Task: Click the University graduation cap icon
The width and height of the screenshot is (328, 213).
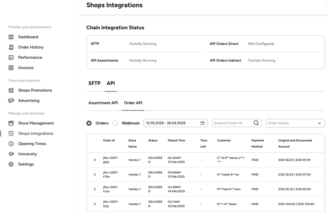Action: pos(11,154)
